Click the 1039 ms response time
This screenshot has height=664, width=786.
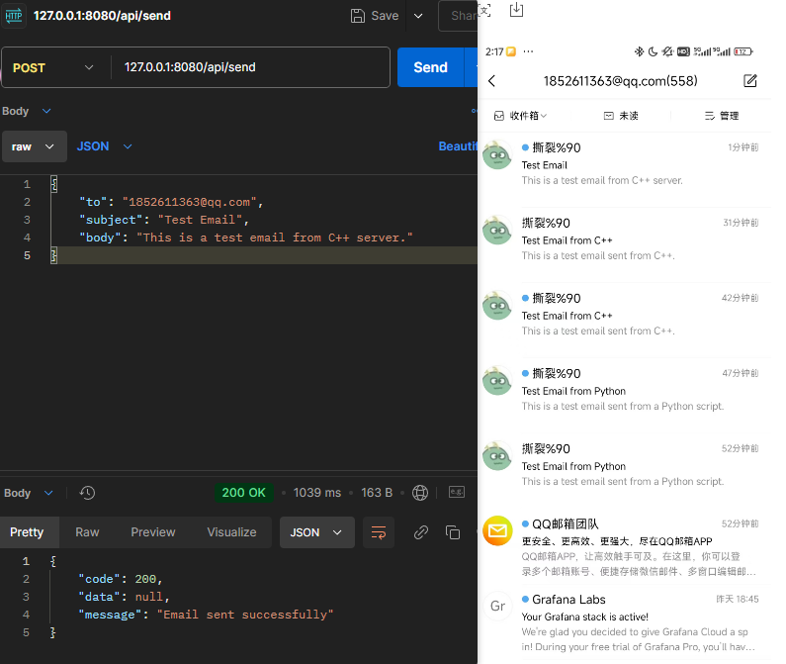pos(316,493)
